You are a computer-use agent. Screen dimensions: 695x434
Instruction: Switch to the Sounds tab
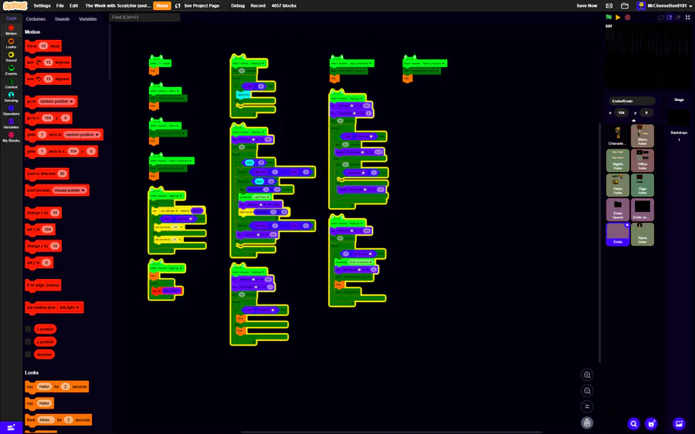[62, 19]
